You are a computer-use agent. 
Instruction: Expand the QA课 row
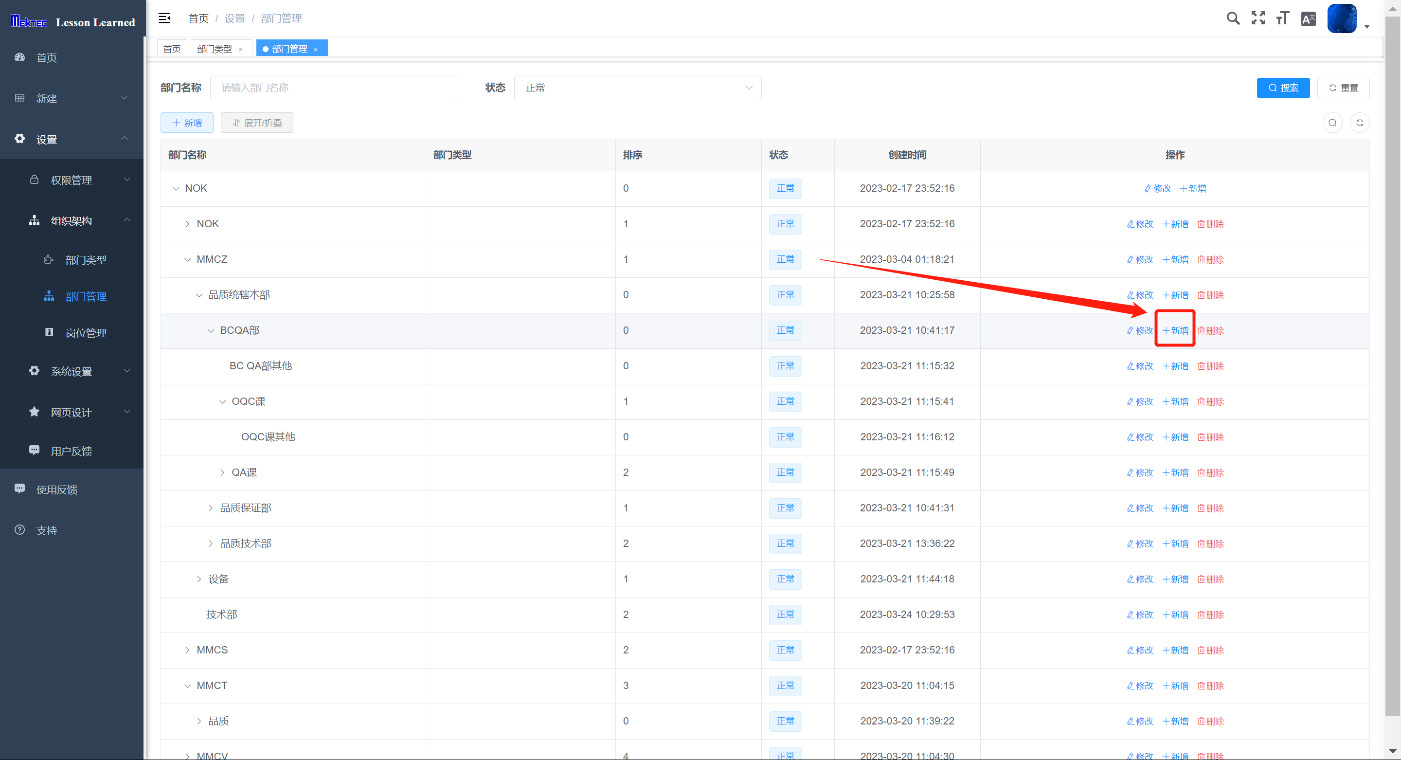(x=222, y=472)
